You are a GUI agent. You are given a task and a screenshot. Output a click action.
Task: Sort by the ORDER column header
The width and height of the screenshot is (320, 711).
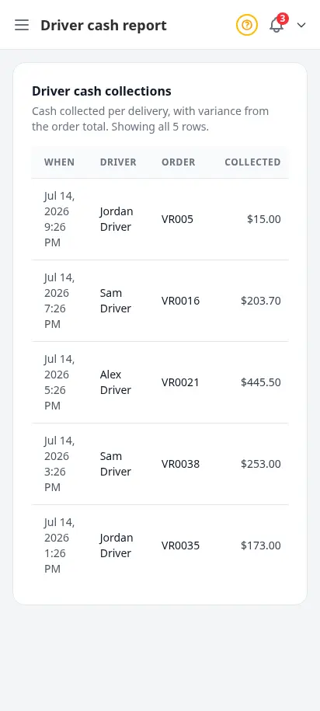pyautogui.click(x=179, y=162)
